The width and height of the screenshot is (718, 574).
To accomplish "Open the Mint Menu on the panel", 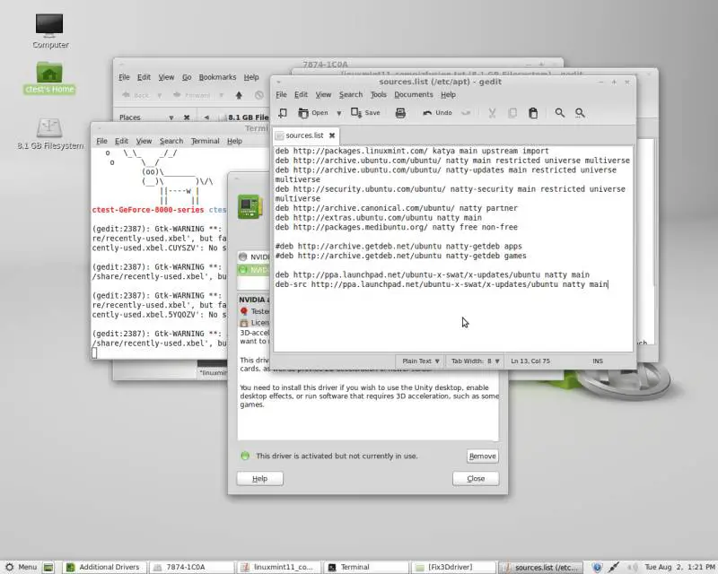I will tap(21, 567).
